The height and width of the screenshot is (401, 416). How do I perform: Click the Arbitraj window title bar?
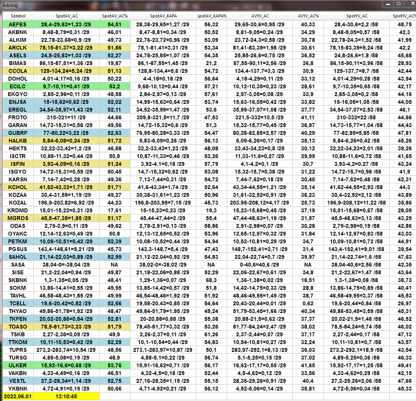191,5
